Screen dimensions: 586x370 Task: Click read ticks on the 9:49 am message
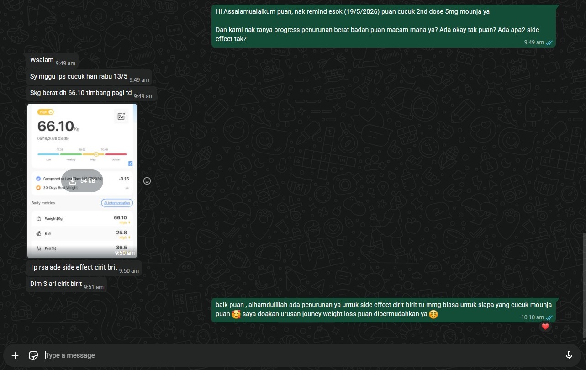click(549, 42)
